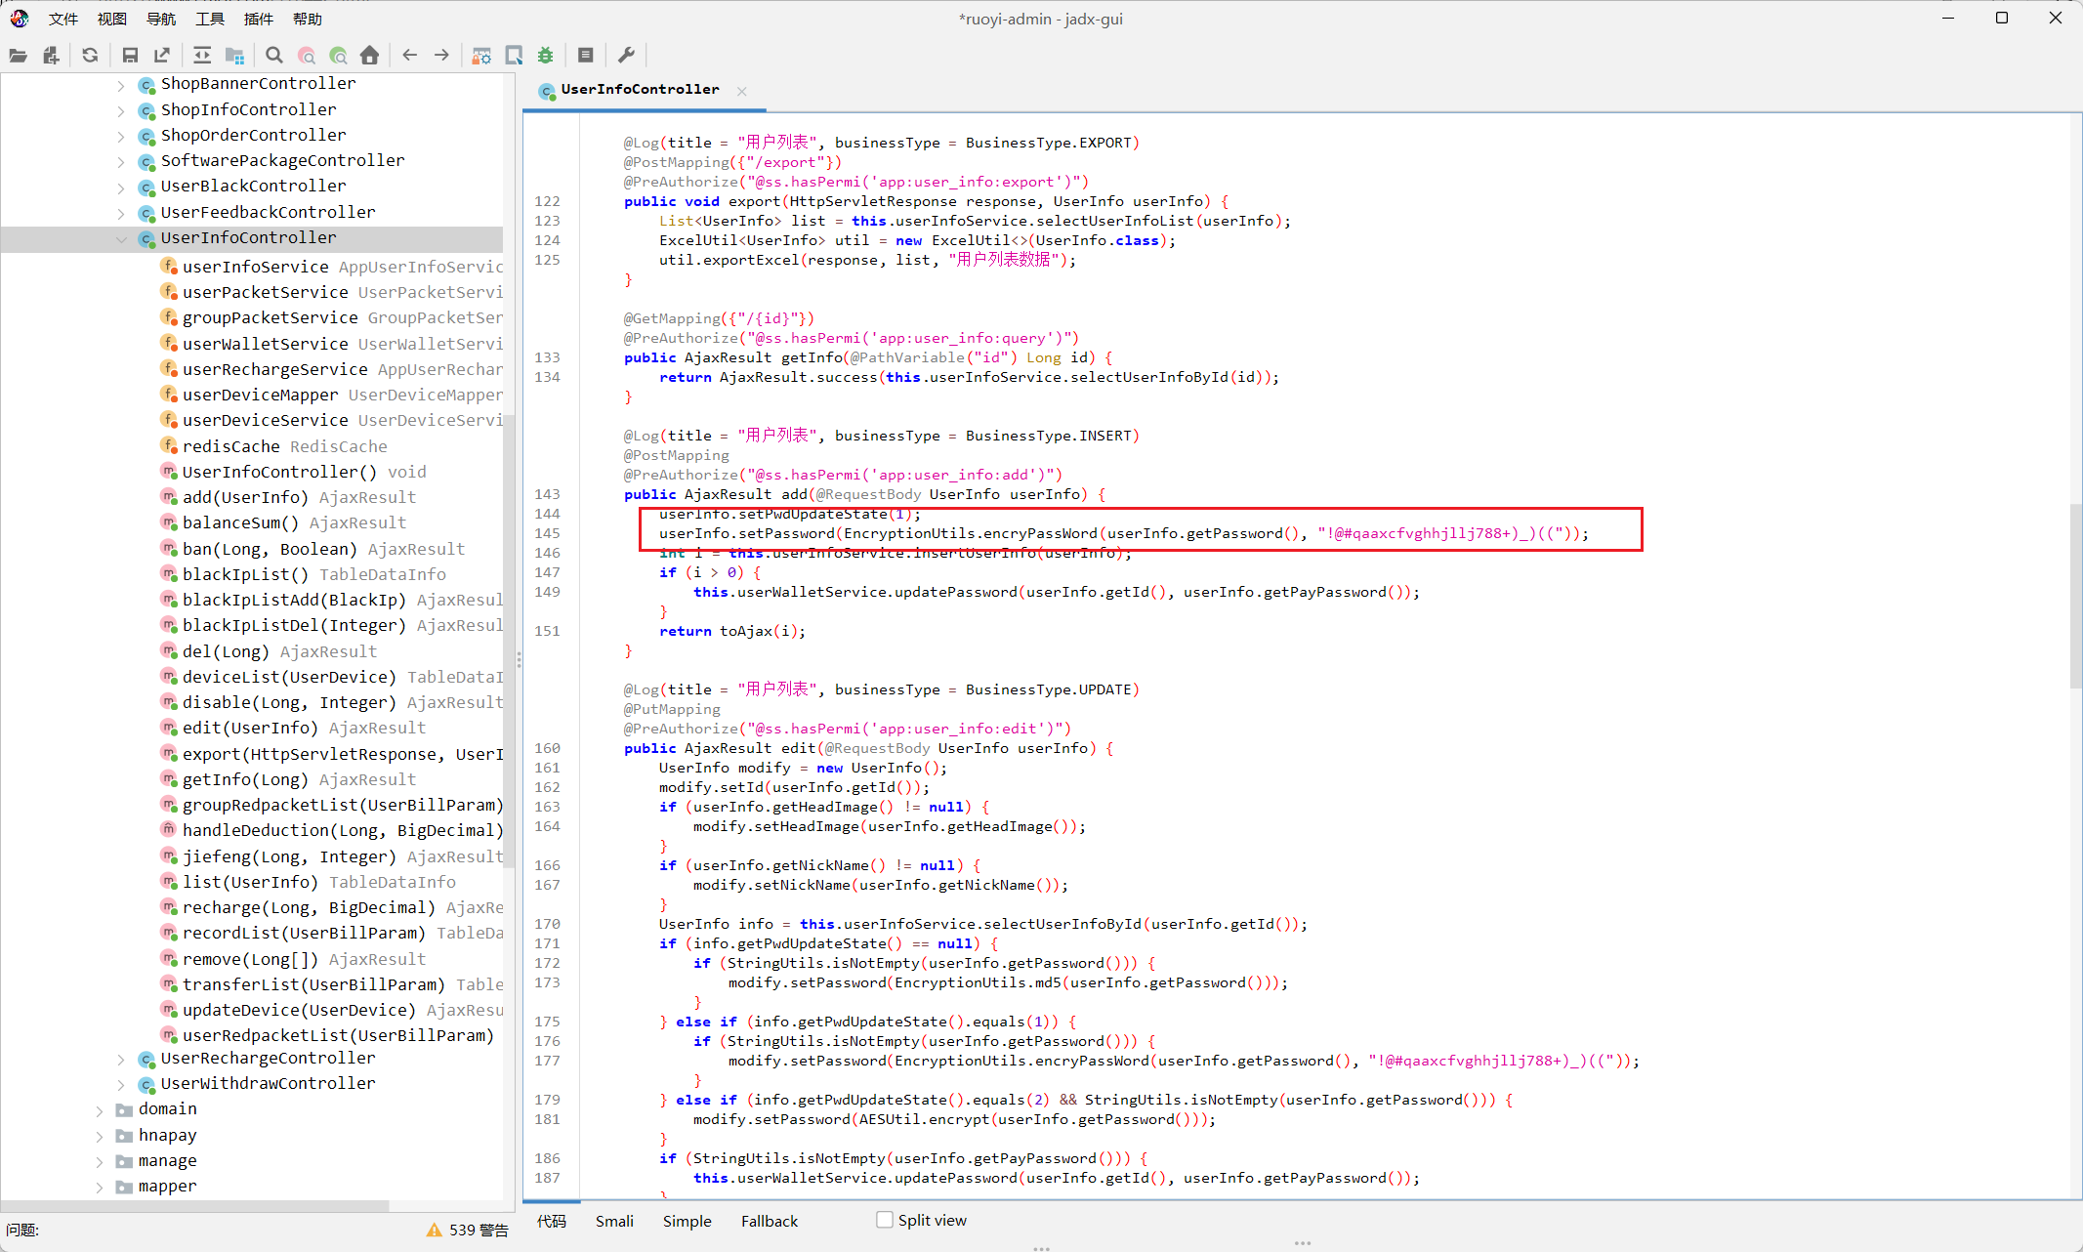The width and height of the screenshot is (2083, 1252).
Task: Expand SoftwarePackageController tree node
Action: 121,161
